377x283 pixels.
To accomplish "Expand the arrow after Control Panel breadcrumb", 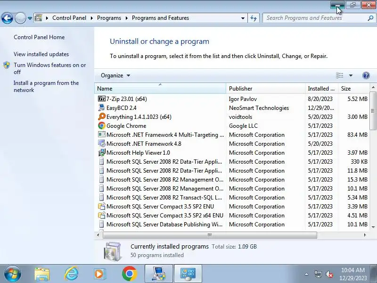I will coord(91,18).
